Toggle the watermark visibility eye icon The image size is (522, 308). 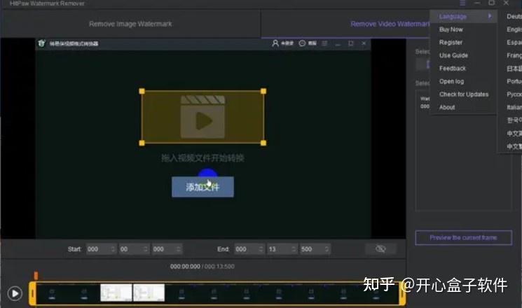[x=380, y=248]
